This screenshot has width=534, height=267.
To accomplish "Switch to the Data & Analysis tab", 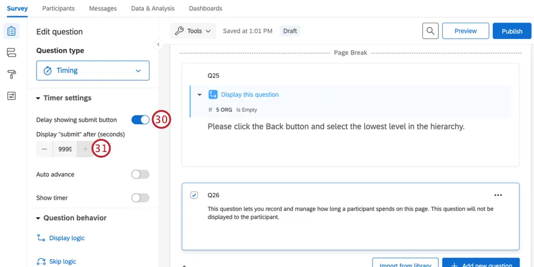I will pyautogui.click(x=153, y=8).
